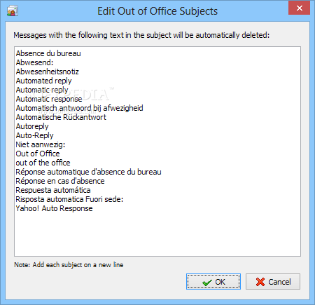Select the 'Abwesenheitsnotiz' line
This screenshot has height=305, width=315.
(x=48, y=72)
